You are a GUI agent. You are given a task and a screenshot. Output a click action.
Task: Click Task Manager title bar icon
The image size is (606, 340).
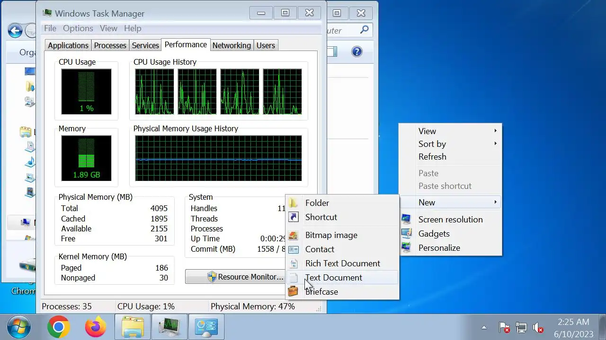point(47,13)
